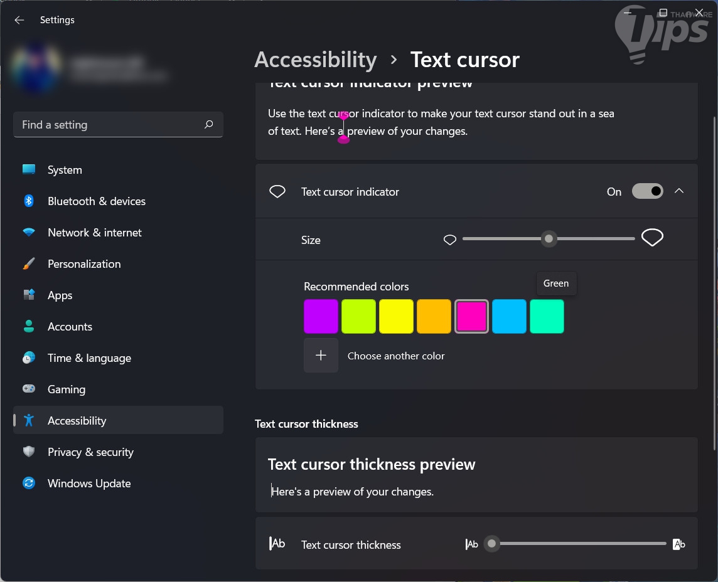Click the Text cursor breadcrumb title

click(x=465, y=60)
